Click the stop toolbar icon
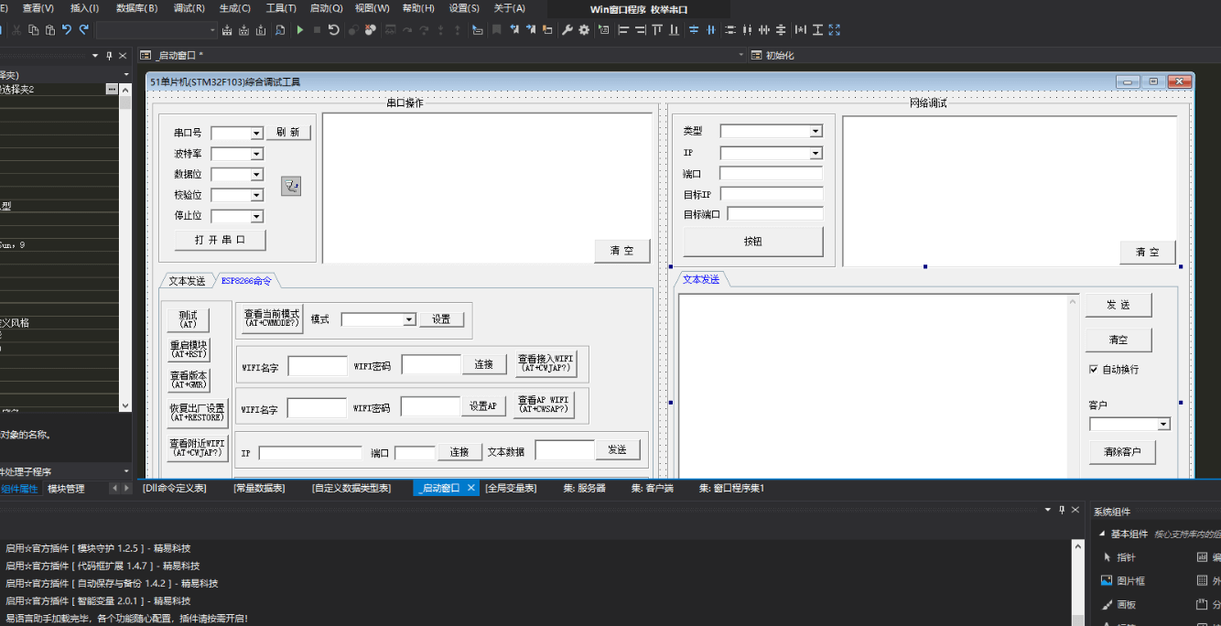Screen dimensions: 1221x626 point(317,29)
